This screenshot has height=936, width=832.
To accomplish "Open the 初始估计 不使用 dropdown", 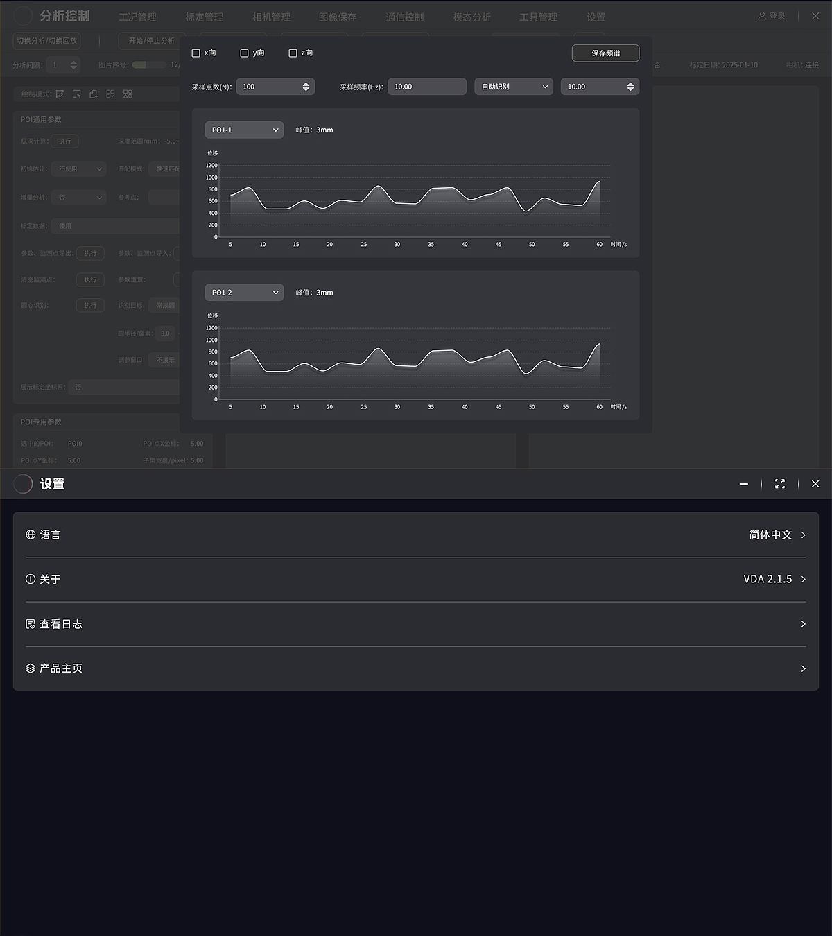I will click(x=79, y=168).
